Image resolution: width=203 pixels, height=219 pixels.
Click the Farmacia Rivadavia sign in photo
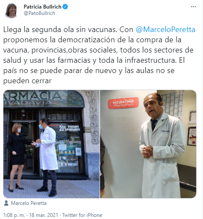click(44, 99)
